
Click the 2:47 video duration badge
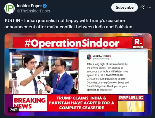tap(13, 110)
